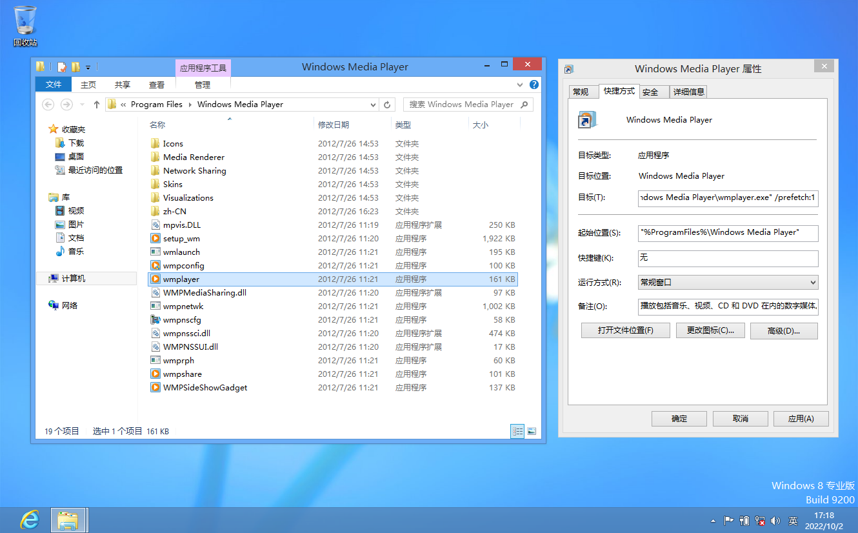The image size is (858, 533).
Task: Select the setup_wm application
Action: click(333, 238)
